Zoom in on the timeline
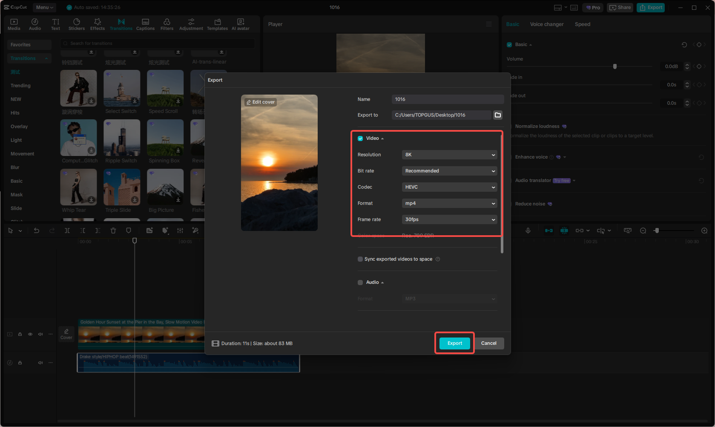The width and height of the screenshot is (715, 427). pyautogui.click(x=704, y=230)
